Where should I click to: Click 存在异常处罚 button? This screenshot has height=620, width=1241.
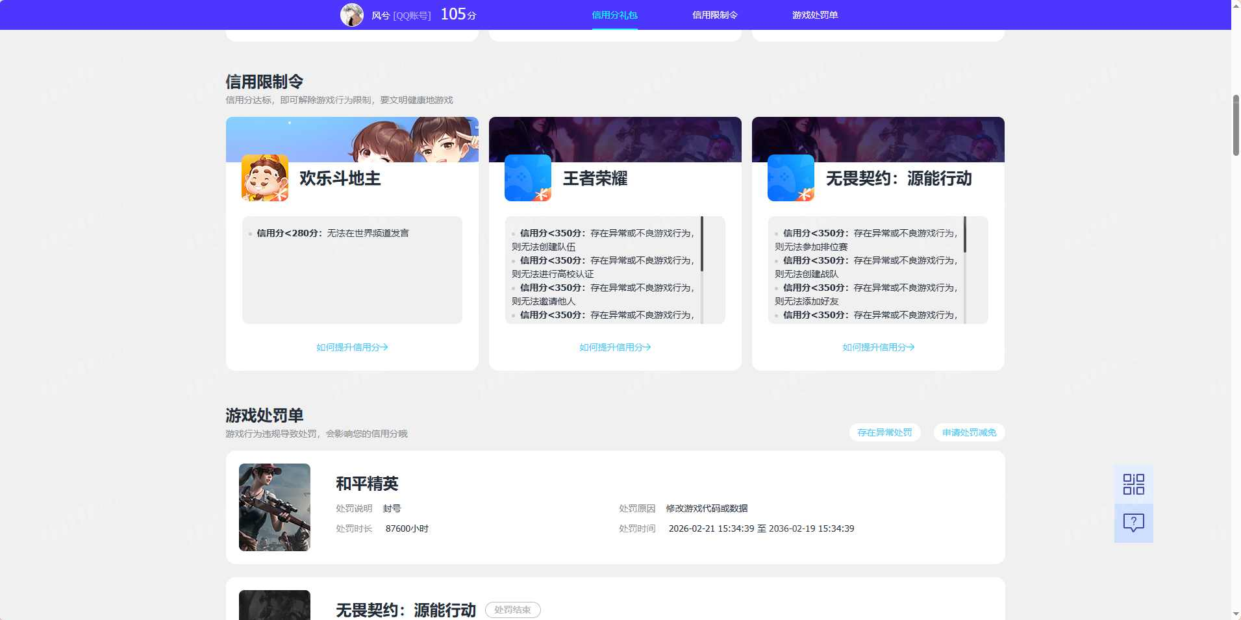pyautogui.click(x=884, y=432)
